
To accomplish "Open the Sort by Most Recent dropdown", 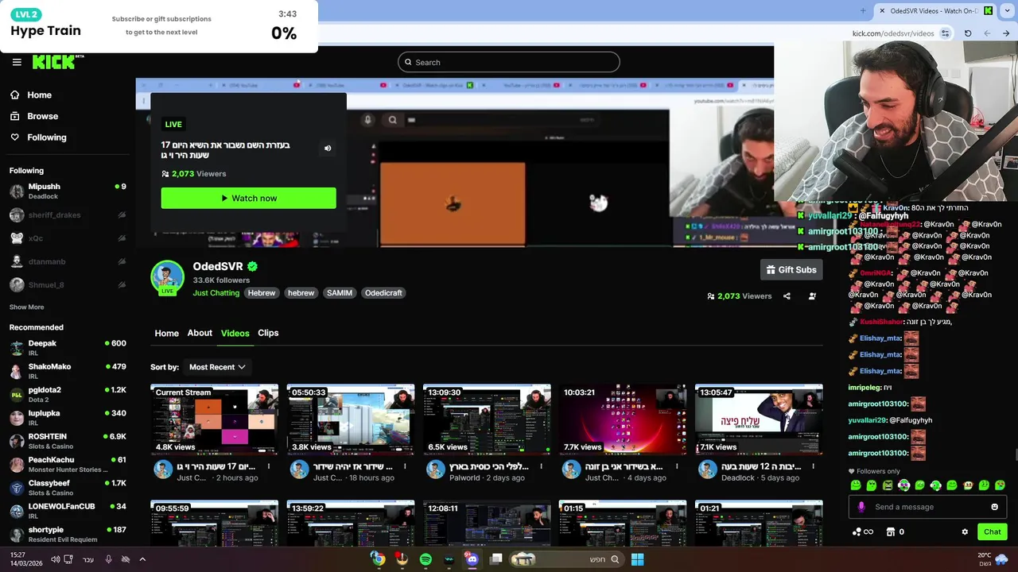I will coord(217,367).
